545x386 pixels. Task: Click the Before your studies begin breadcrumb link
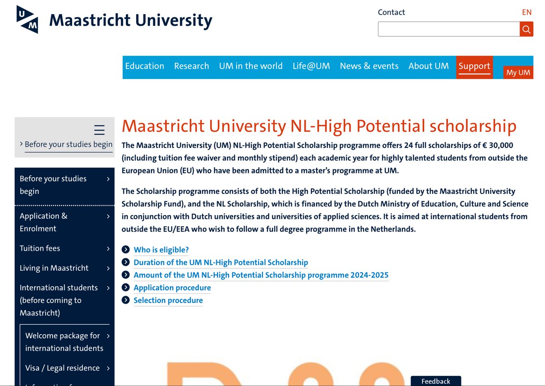(x=69, y=144)
